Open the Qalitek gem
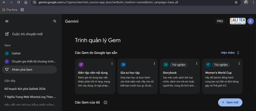Image resolution: width=256 pixels, height=111 pixels. [x=16, y=53]
